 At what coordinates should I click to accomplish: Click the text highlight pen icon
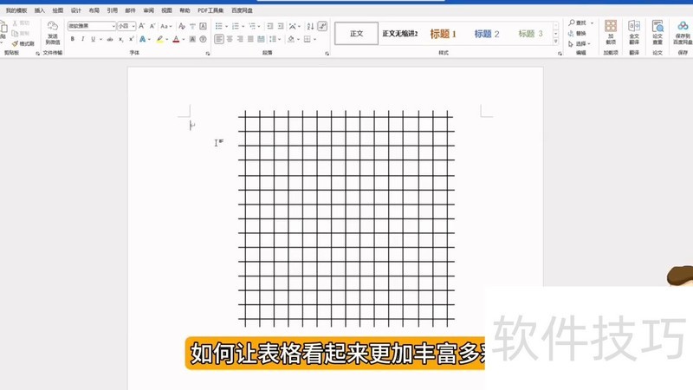pyautogui.click(x=159, y=39)
